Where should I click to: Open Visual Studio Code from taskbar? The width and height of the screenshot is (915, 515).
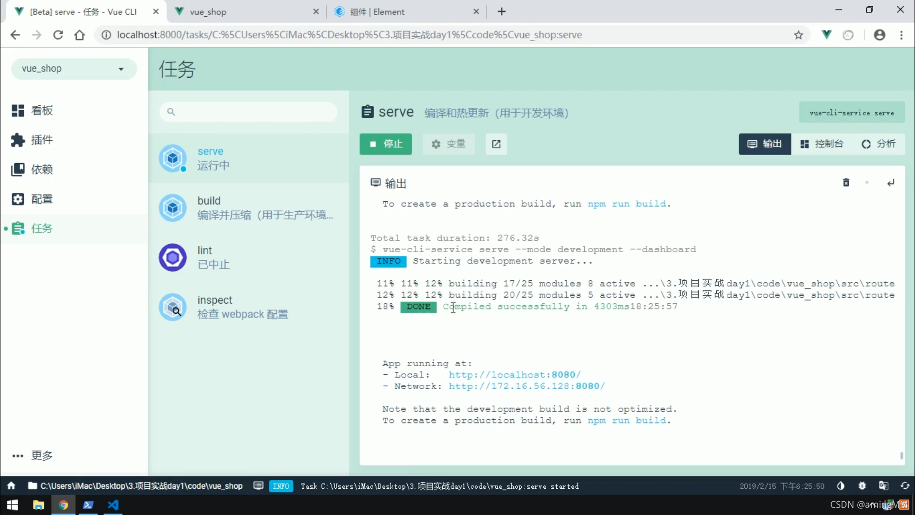pos(113,505)
